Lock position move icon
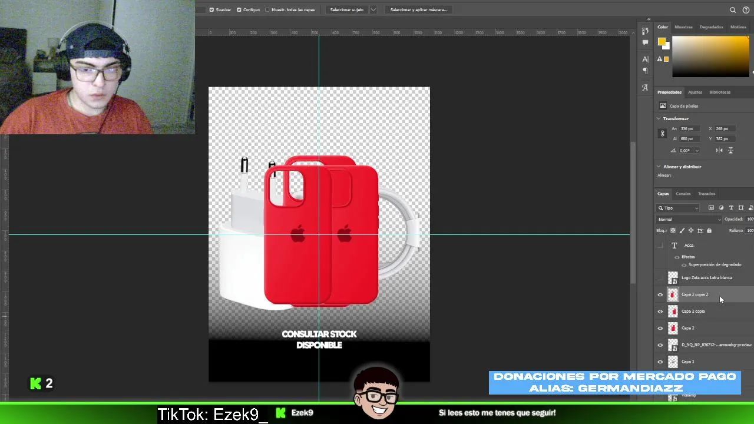Viewport: 754px width, 424px height. click(x=691, y=230)
